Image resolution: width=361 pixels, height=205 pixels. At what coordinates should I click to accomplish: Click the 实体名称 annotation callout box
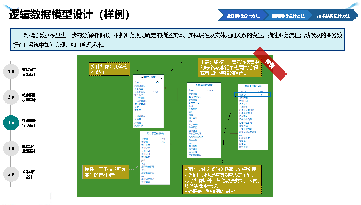(109, 69)
